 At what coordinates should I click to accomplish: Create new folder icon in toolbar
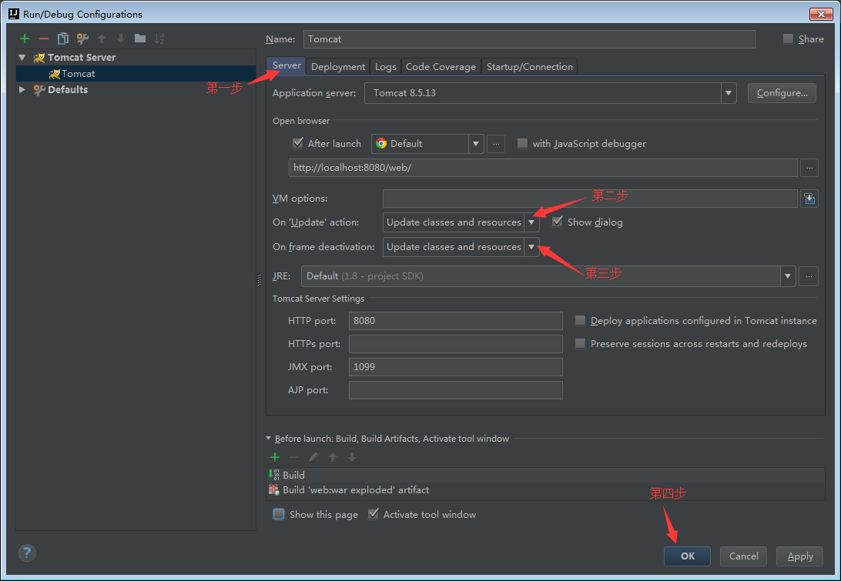click(140, 38)
